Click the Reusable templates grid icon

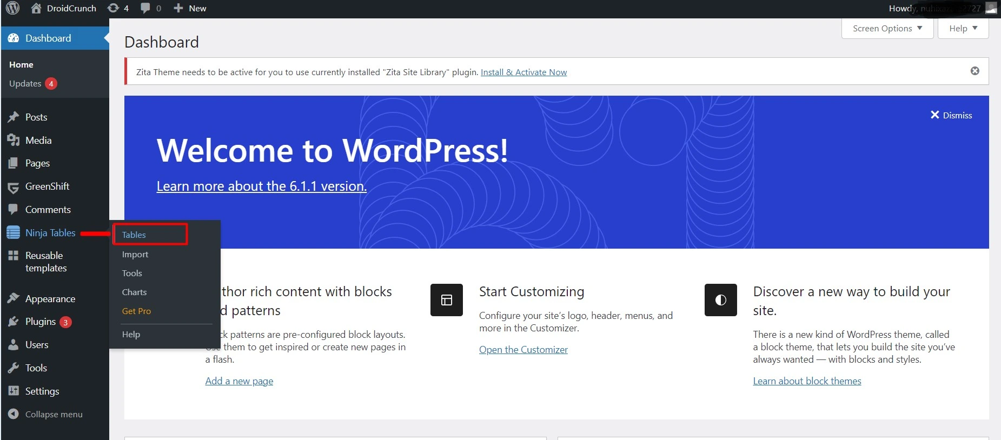[14, 256]
